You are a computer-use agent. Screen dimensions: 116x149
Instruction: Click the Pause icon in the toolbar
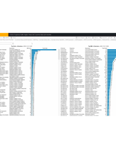11,38
